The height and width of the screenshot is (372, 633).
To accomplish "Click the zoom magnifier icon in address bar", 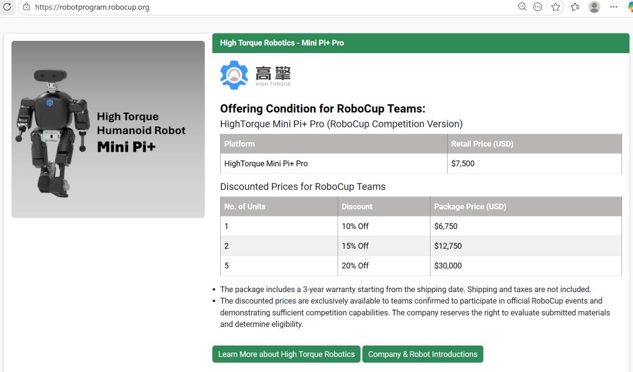I will 522,7.
